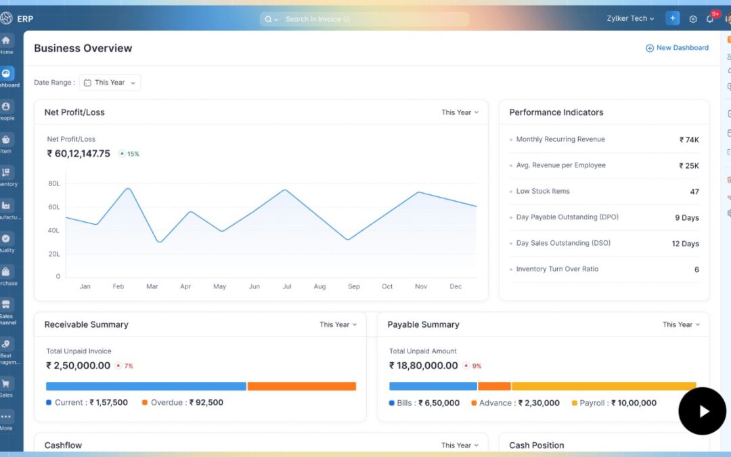Select the Dashboard icon in the sidebar
This screenshot has height=457, width=731.
click(7, 76)
